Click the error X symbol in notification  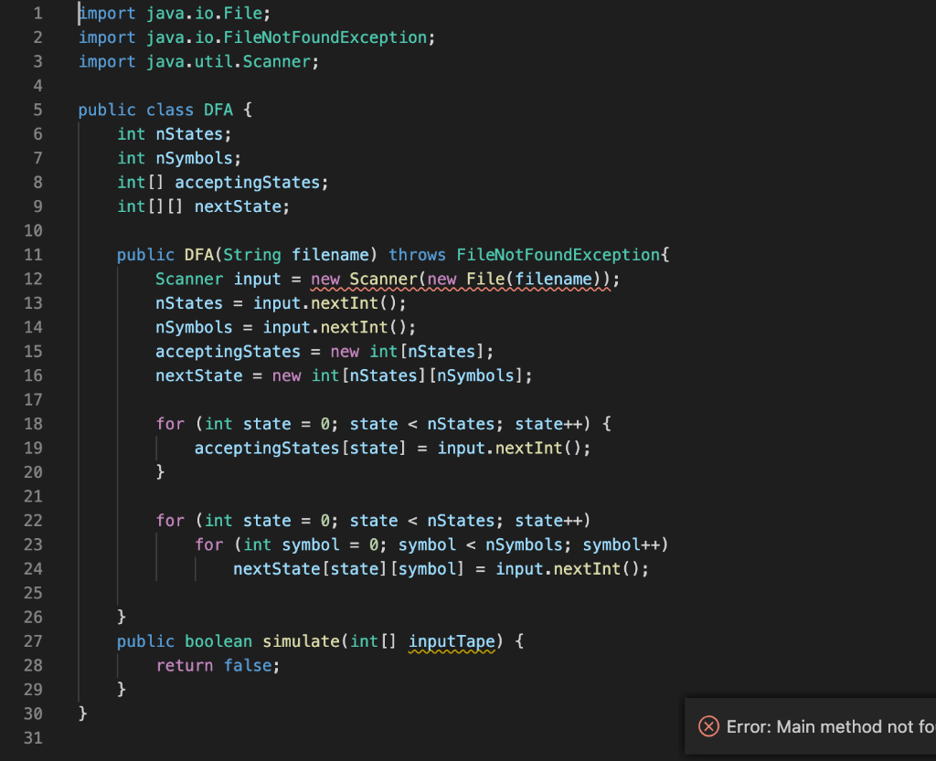pos(708,725)
